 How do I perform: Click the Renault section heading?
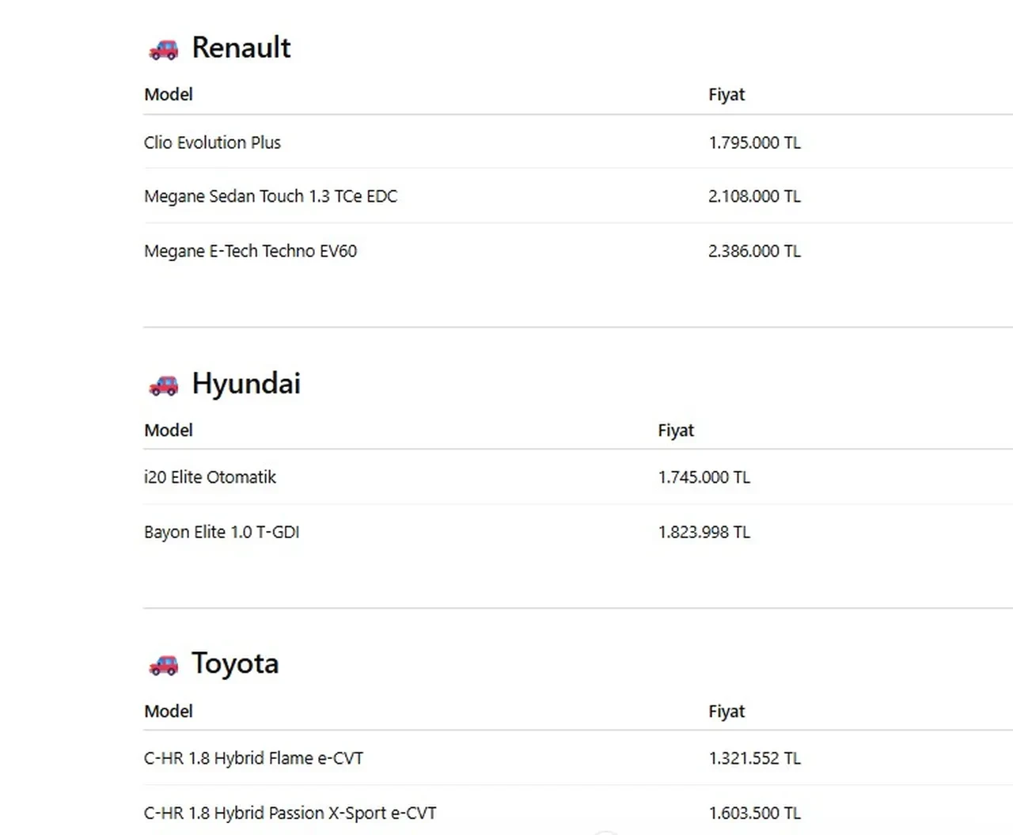point(241,47)
